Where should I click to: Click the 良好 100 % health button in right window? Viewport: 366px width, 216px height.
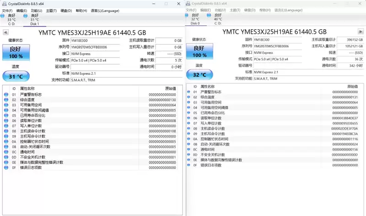coord(199,51)
